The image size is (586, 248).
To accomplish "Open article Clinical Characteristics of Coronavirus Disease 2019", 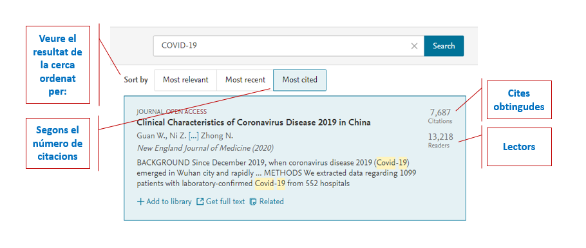I will pyautogui.click(x=254, y=122).
